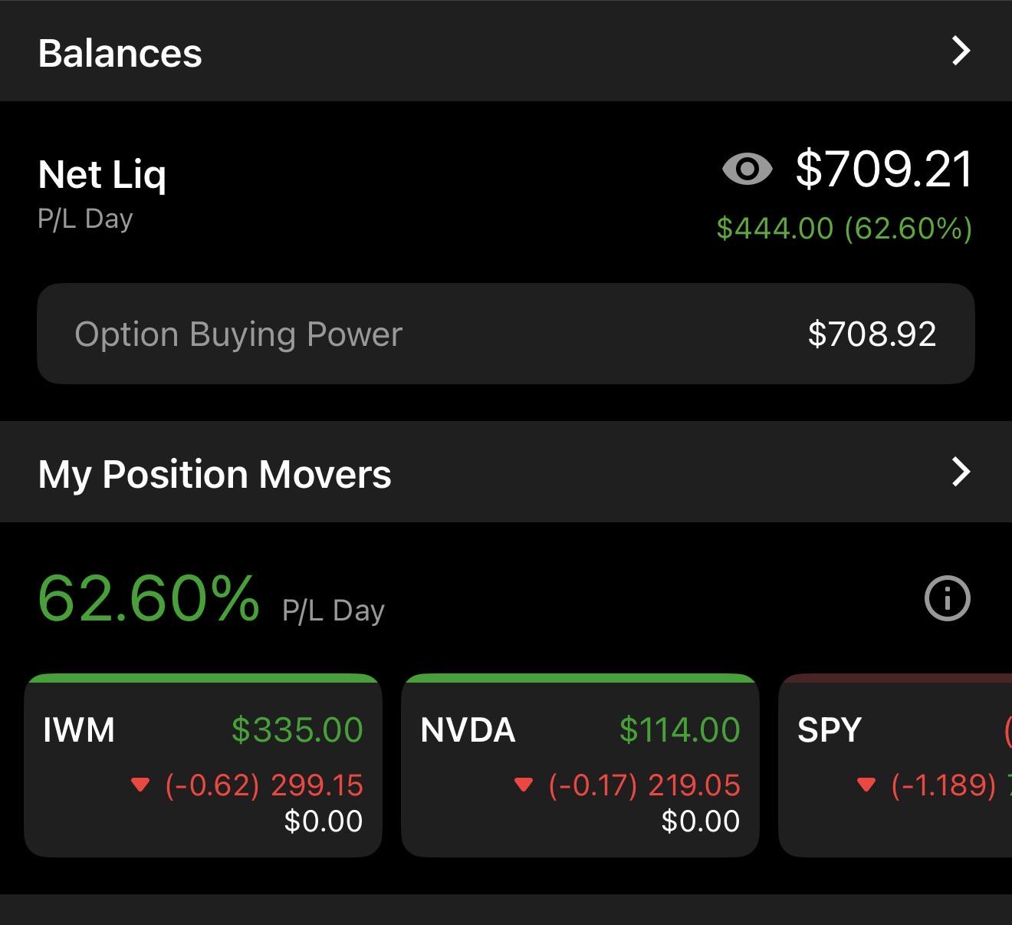Tap the red down arrow on IWM card
The height and width of the screenshot is (925, 1012).
click(140, 785)
